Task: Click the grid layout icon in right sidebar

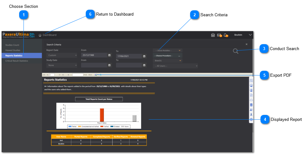Action: [x=251, y=80]
